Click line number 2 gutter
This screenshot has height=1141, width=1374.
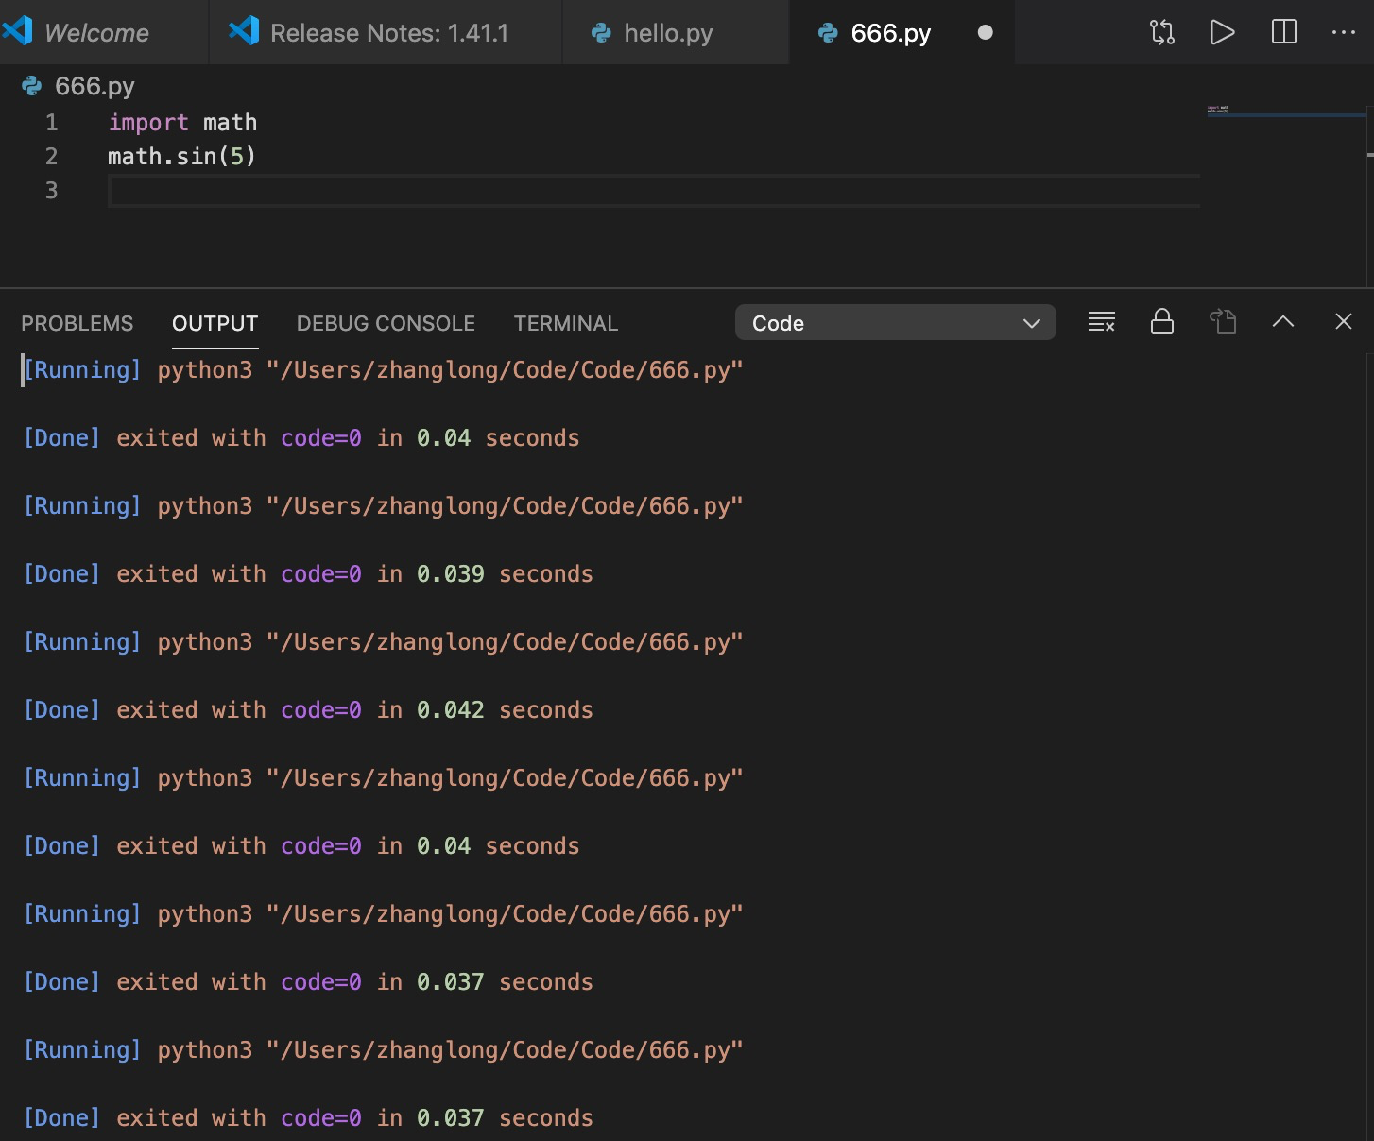coord(52,156)
